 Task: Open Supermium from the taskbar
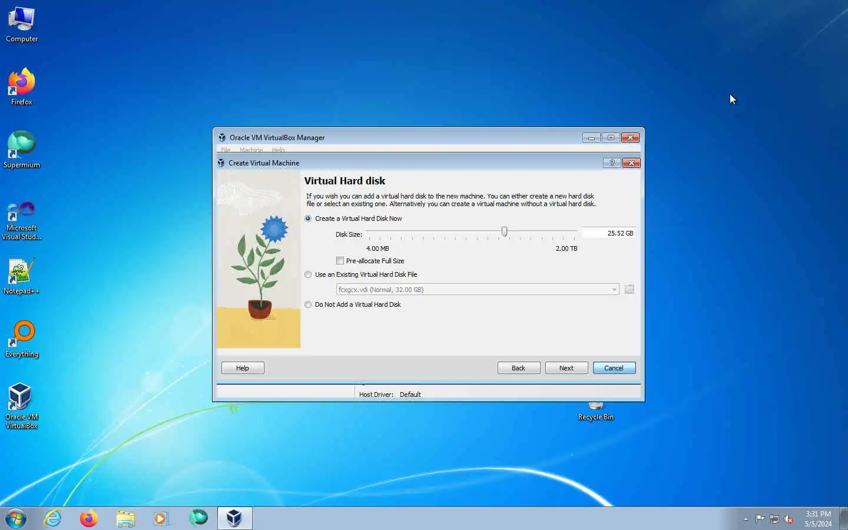click(198, 518)
